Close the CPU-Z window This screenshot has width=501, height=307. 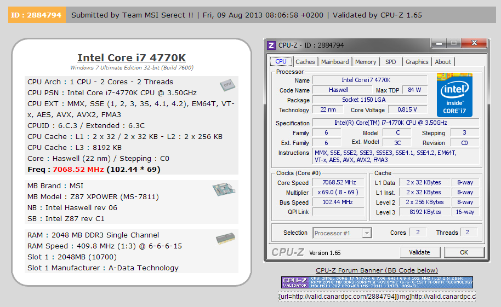474,43
